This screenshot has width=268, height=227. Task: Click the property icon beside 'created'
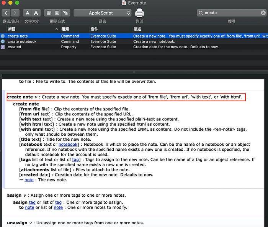[3, 47]
